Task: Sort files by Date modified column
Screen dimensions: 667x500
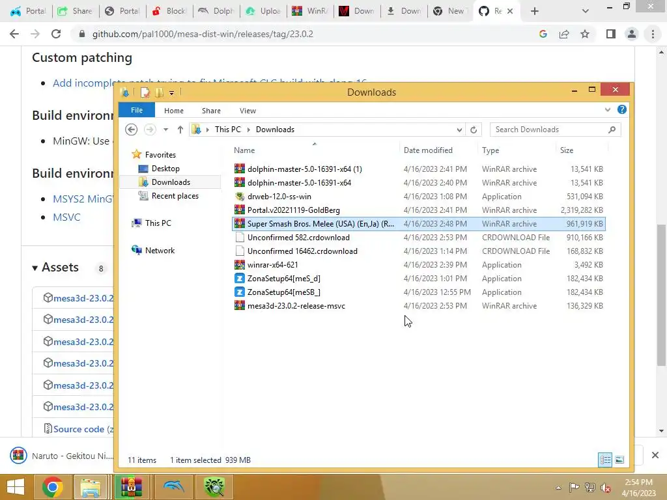Action: click(428, 150)
